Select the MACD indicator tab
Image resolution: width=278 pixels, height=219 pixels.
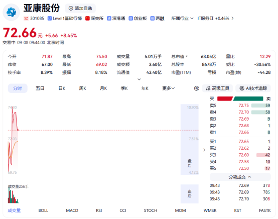click(x=72, y=210)
